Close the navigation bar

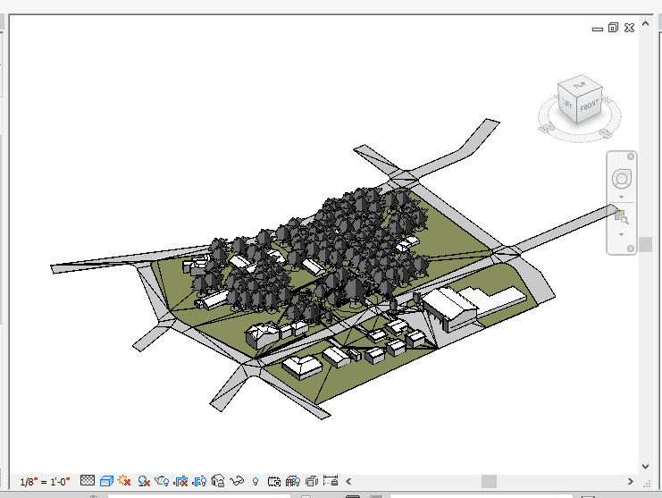631,156
